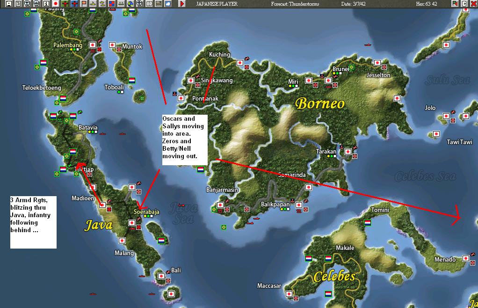Click the save game disk icon
Image resolution: width=478 pixels, height=308 pixels.
point(9,4)
